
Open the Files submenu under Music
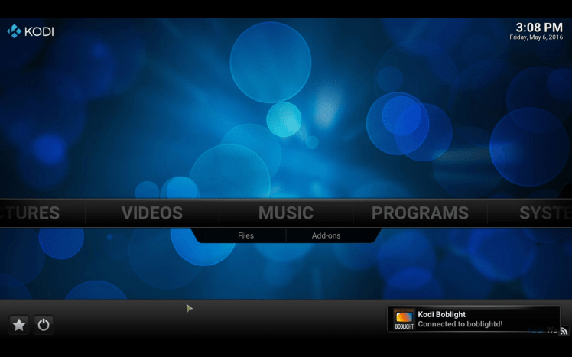tap(245, 235)
